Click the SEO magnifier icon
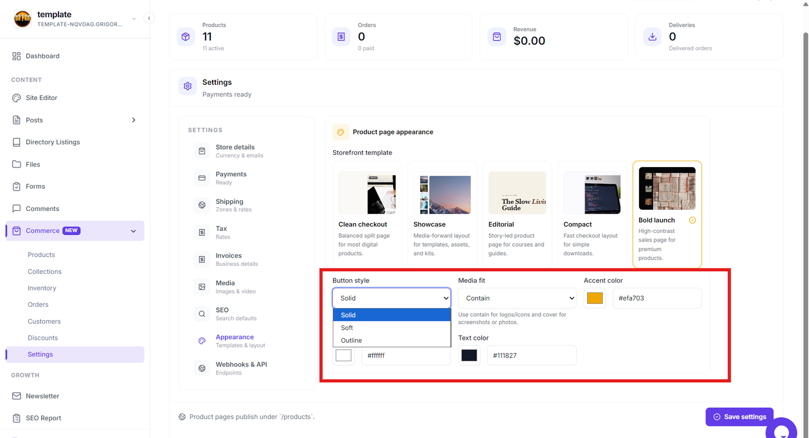Viewport: 809px width, 438px height. click(x=202, y=314)
